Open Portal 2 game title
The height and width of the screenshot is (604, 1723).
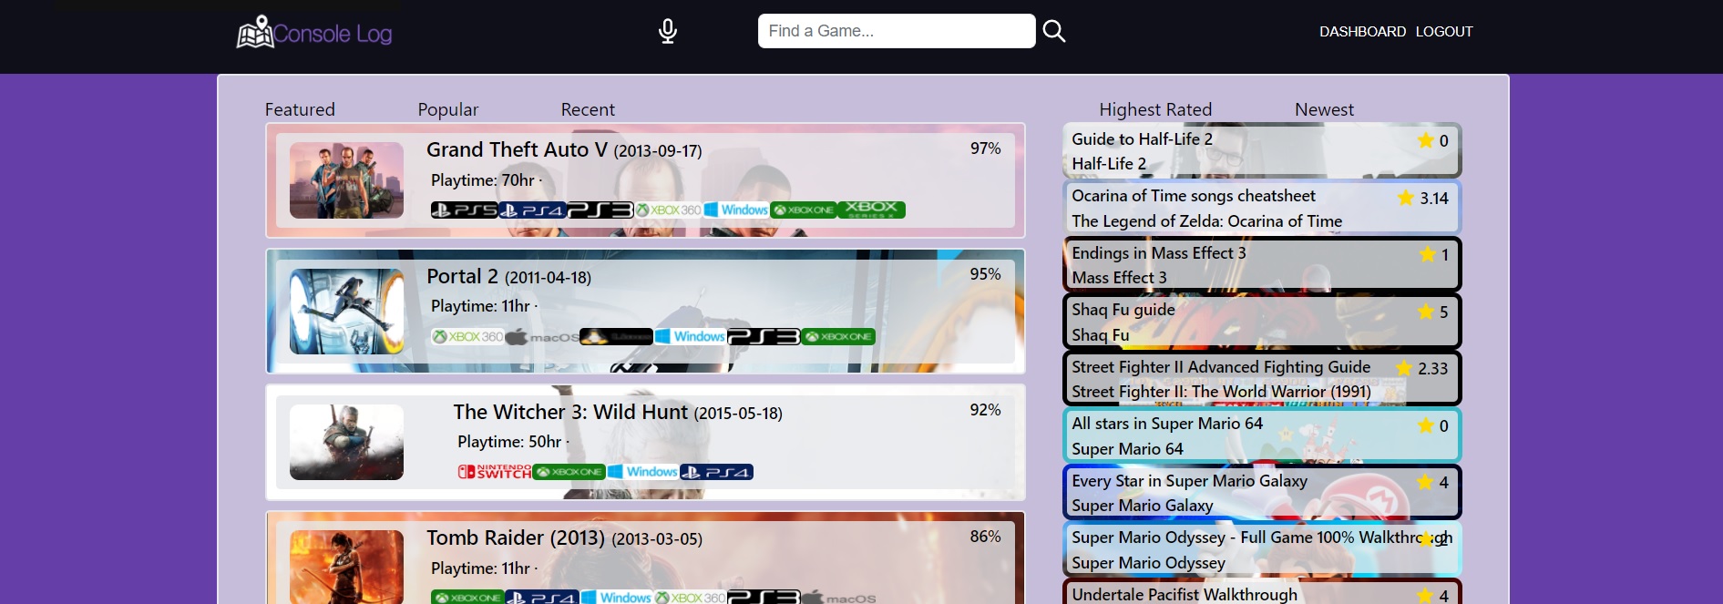[x=462, y=276]
